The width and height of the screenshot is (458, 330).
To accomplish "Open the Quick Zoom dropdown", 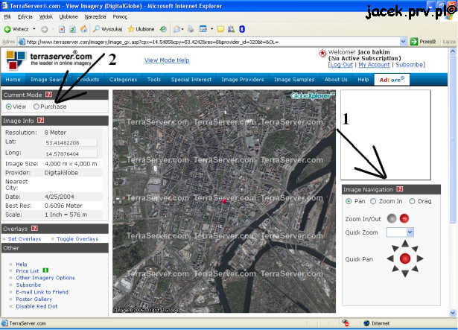I will tap(400, 232).
